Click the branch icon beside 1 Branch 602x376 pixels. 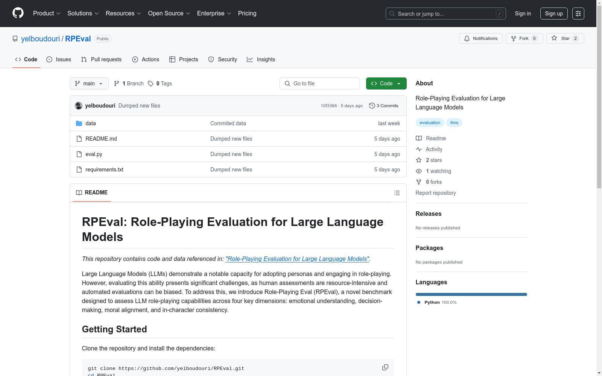click(x=117, y=83)
